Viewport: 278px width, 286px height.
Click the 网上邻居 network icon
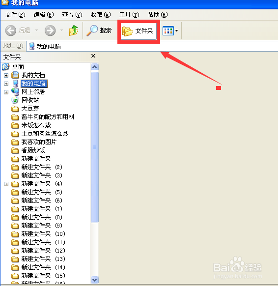point(15,92)
